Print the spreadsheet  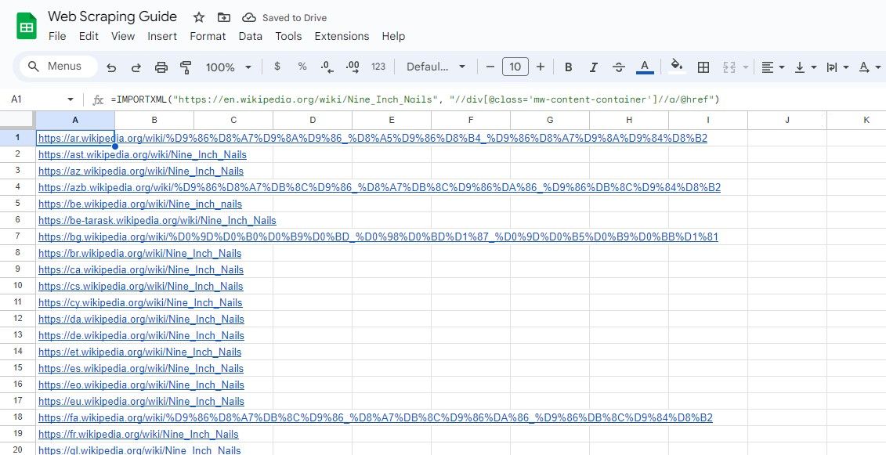161,67
